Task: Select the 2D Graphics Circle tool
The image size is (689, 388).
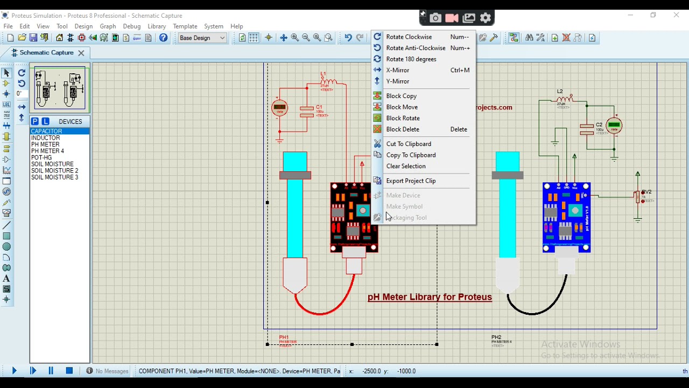Action: coord(6,247)
